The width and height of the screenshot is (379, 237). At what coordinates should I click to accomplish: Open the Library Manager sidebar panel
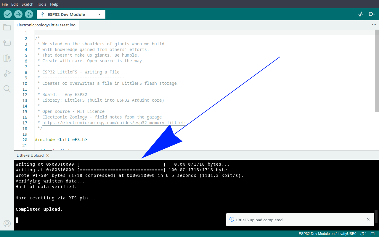pos(7,58)
